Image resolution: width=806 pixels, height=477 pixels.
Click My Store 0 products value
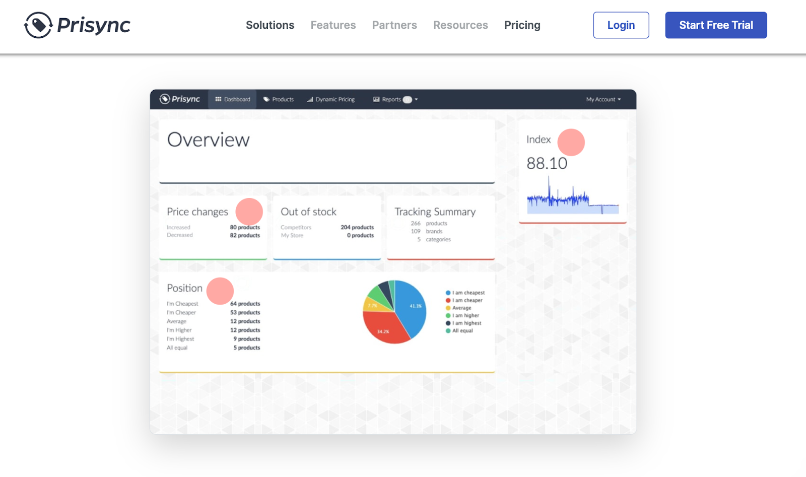point(360,235)
